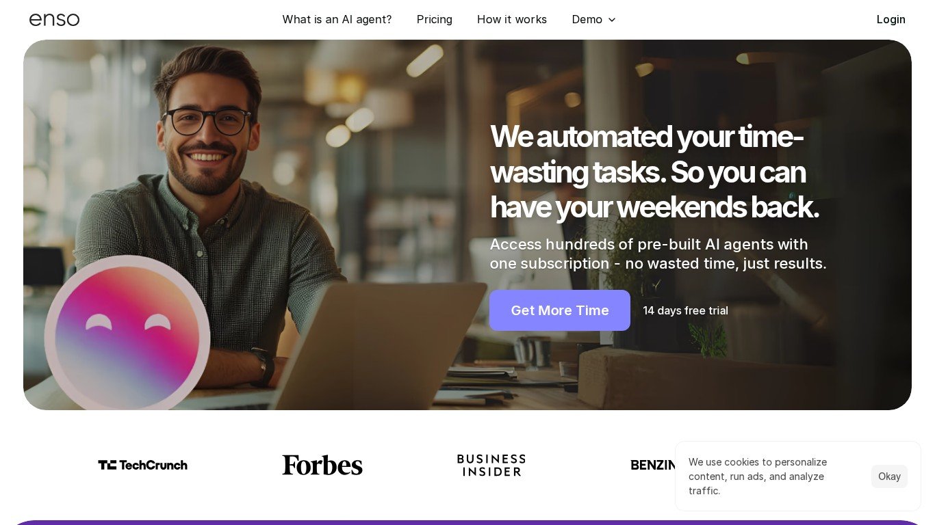Image resolution: width=935 pixels, height=525 pixels.
Task: Click the Login link
Action: coord(891,19)
